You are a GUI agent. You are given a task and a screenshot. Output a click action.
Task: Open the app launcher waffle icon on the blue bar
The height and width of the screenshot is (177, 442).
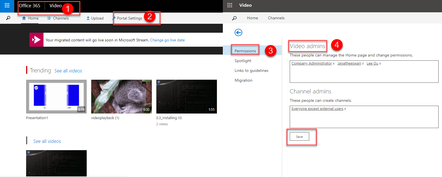[7, 6]
